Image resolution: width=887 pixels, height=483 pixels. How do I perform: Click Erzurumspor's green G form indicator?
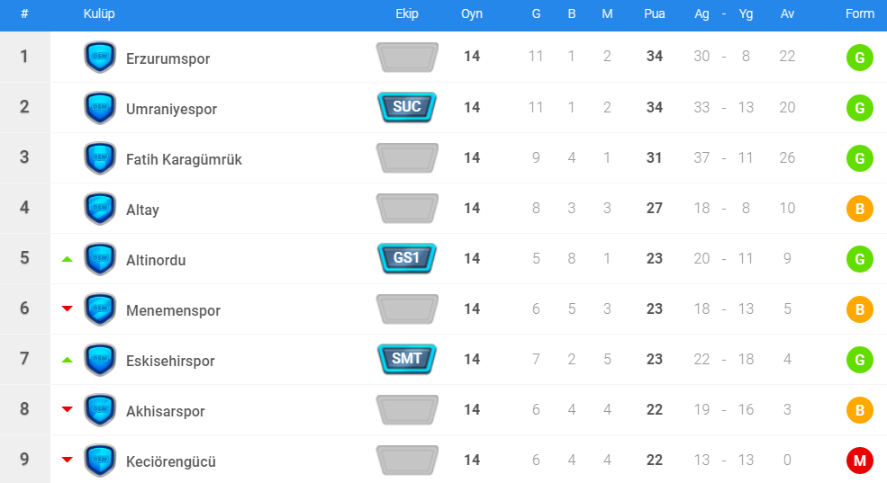click(860, 58)
